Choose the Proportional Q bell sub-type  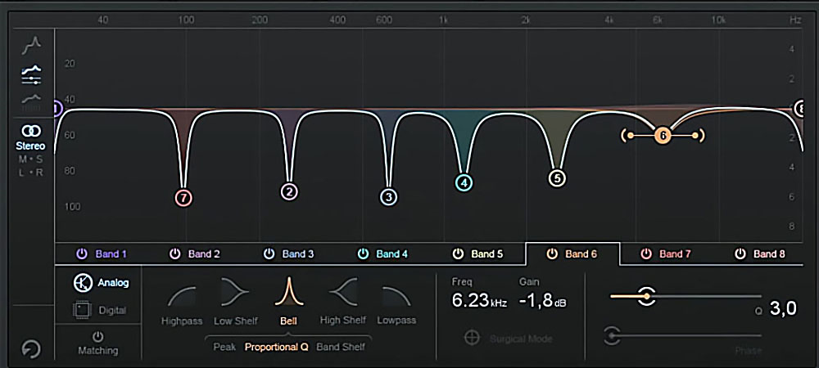click(x=277, y=347)
